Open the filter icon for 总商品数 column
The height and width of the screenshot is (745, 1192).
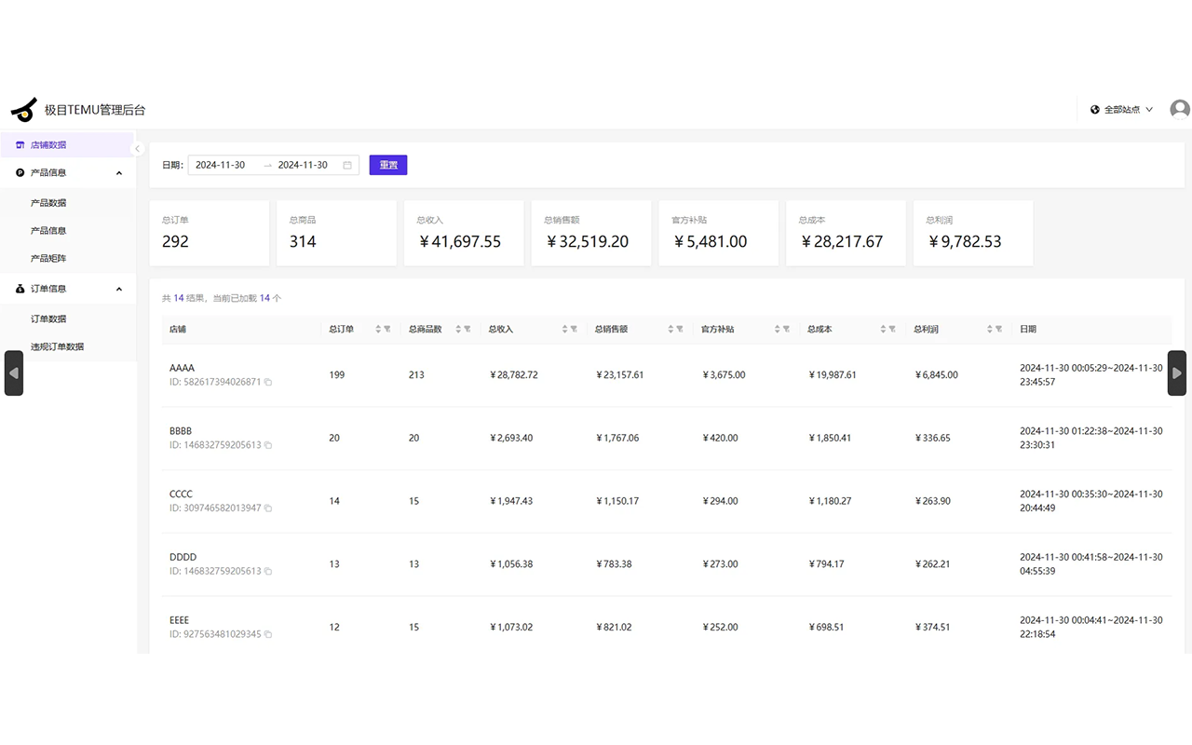pos(467,329)
